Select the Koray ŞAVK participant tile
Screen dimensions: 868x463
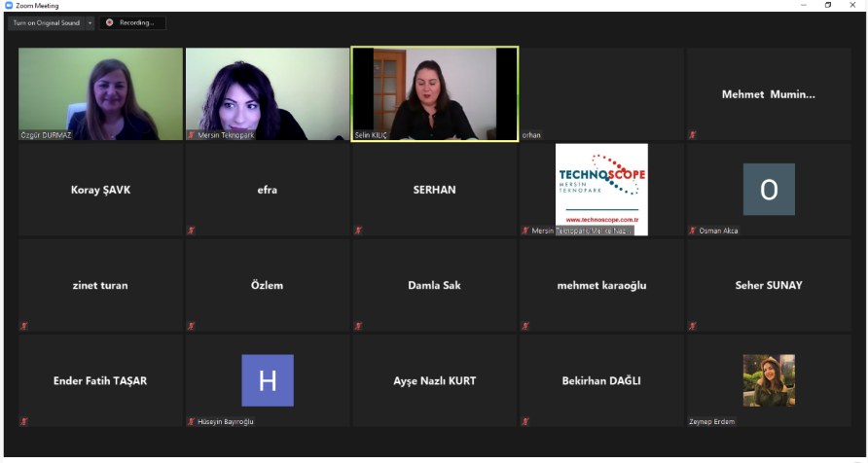pyautogui.click(x=100, y=190)
